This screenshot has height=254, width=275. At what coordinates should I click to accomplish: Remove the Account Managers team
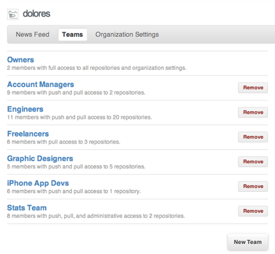click(253, 88)
